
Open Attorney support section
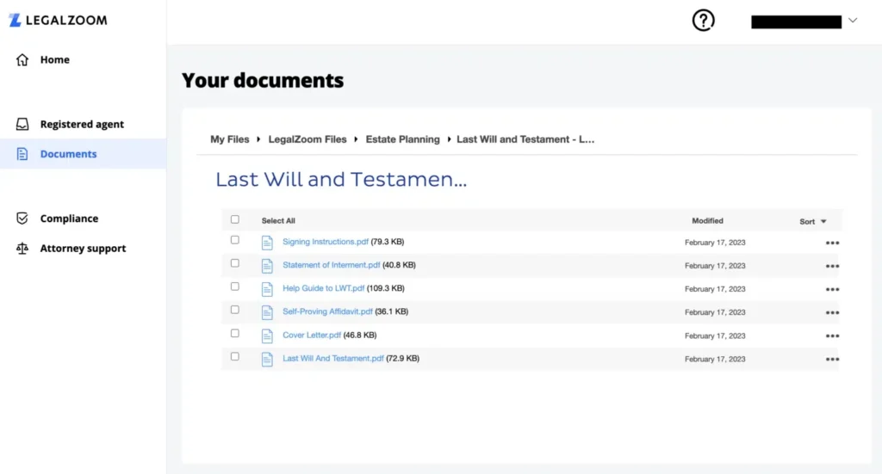[83, 249]
